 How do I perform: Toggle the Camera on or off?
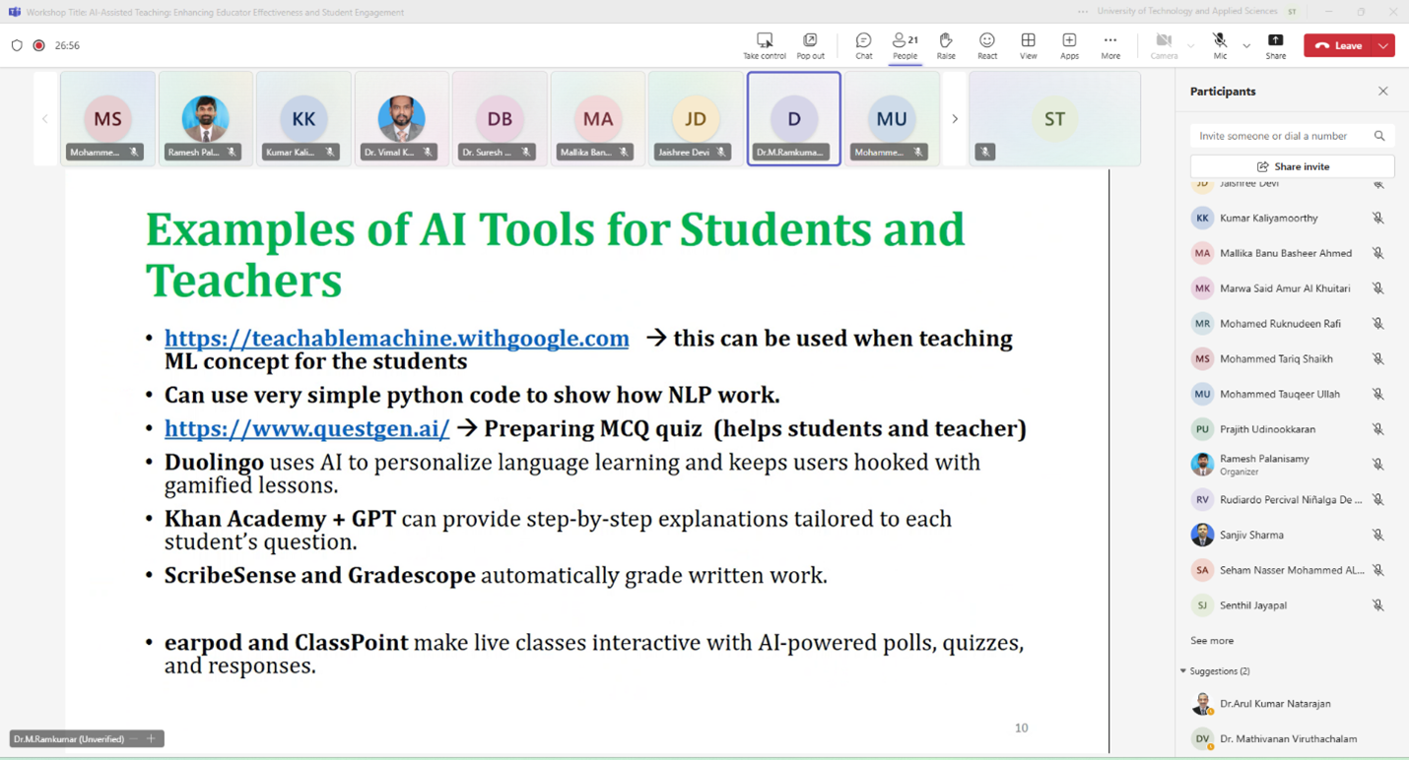pyautogui.click(x=1164, y=45)
